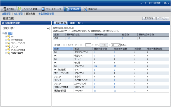Select the プリンタ folder icon in tree
The width and height of the screenshot is (171, 107).
coord(9,46)
